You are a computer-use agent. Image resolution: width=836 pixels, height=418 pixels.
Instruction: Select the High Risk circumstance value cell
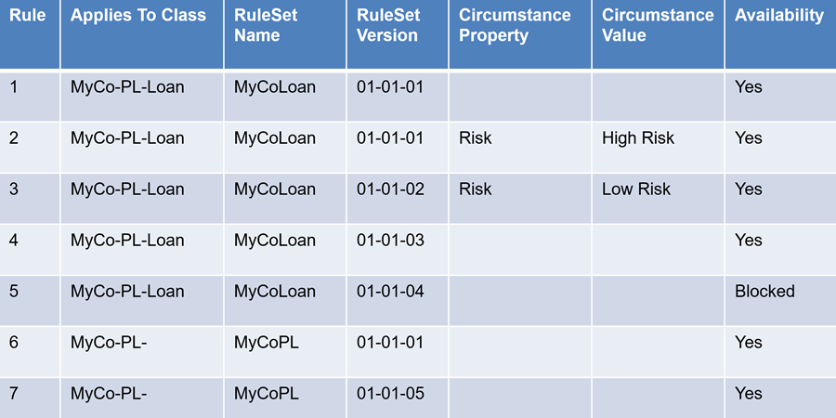(638, 138)
